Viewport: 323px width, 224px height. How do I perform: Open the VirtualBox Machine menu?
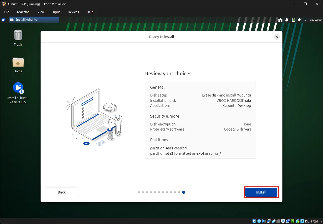23,12
